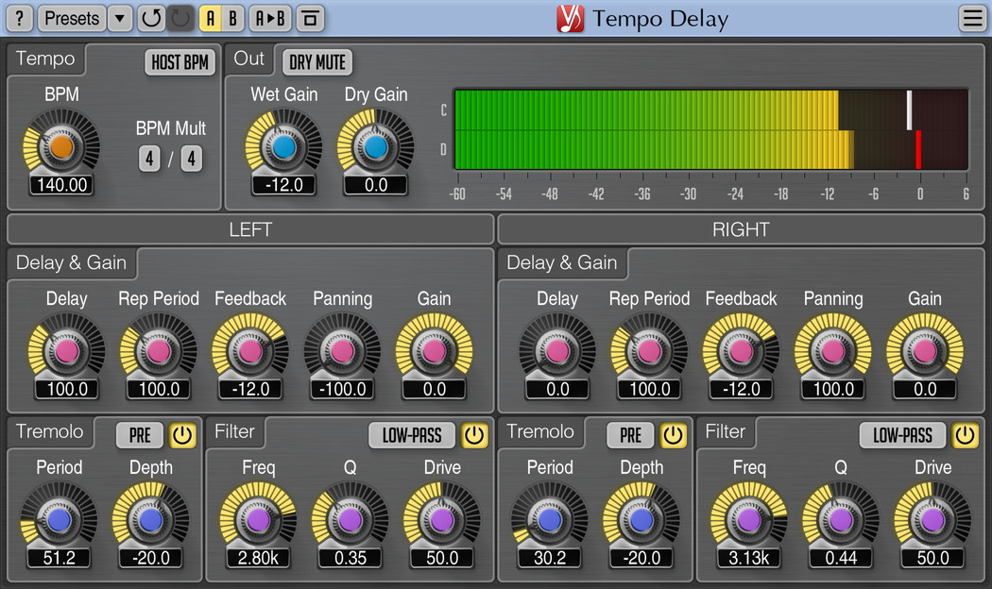Click the BPM Mult numerator 4
The width and height of the screenshot is (992, 589).
coord(149,159)
